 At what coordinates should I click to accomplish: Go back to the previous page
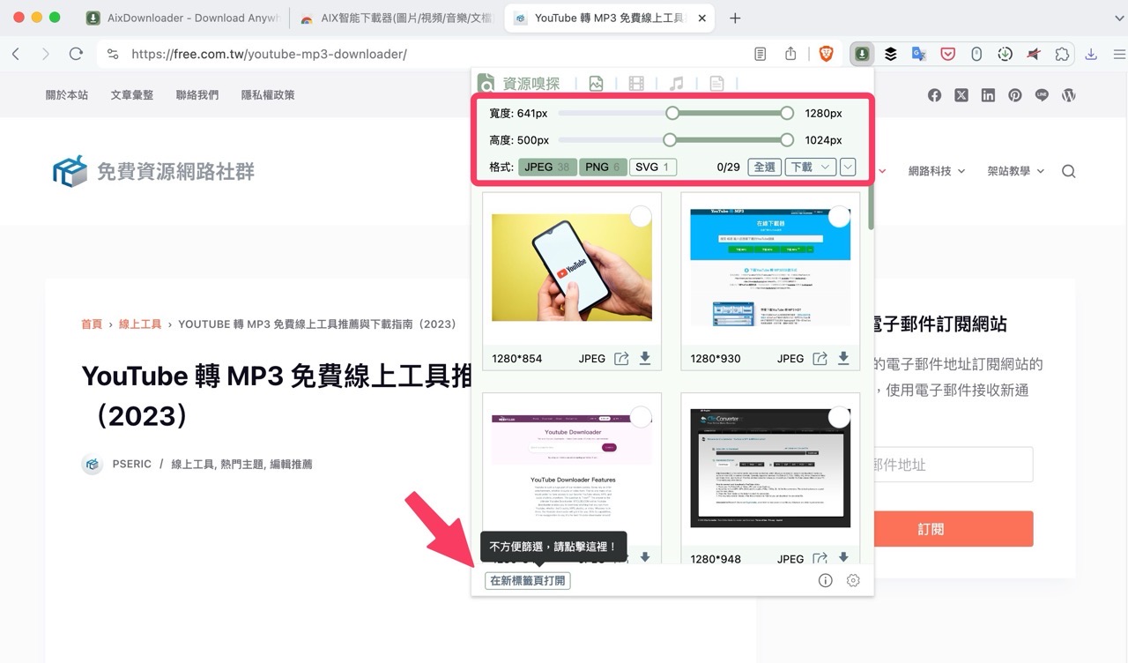pyautogui.click(x=16, y=54)
